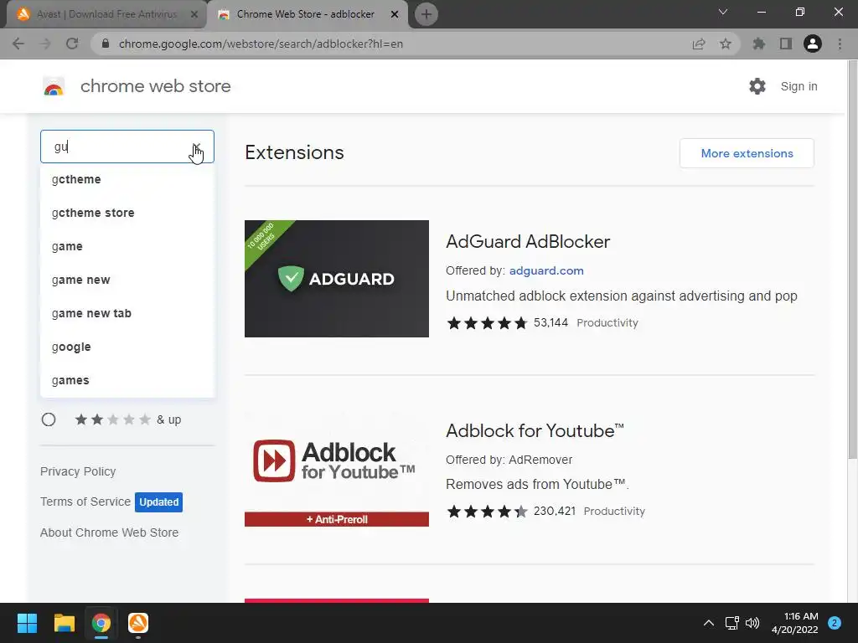Show hidden system tray icons

(709, 623)
